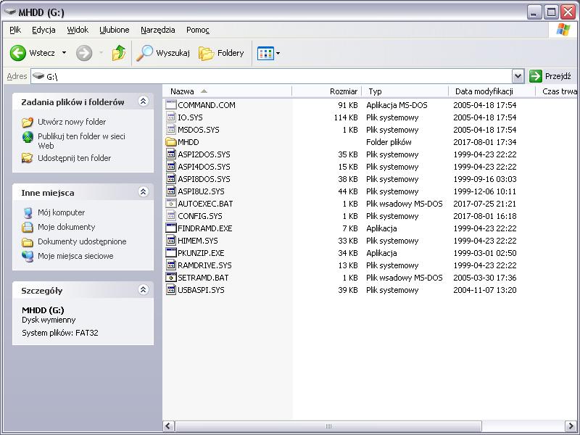Expand the address bar dropdown
580x435 pixels.
(518, 77)
